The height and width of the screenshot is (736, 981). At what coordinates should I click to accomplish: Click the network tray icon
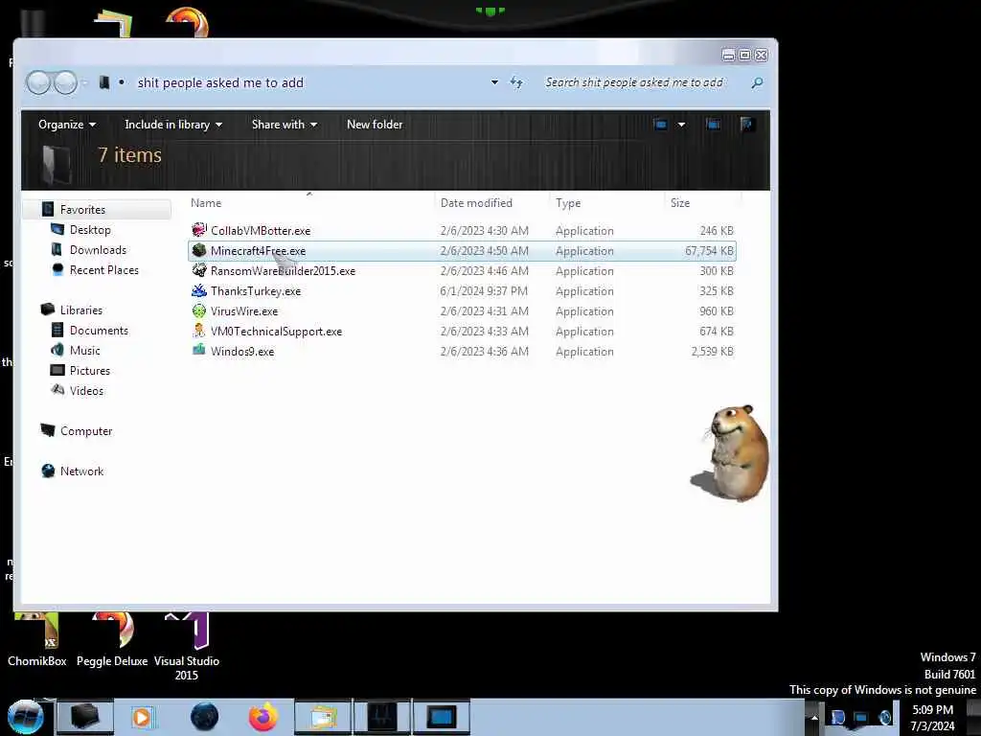(861, 718)
